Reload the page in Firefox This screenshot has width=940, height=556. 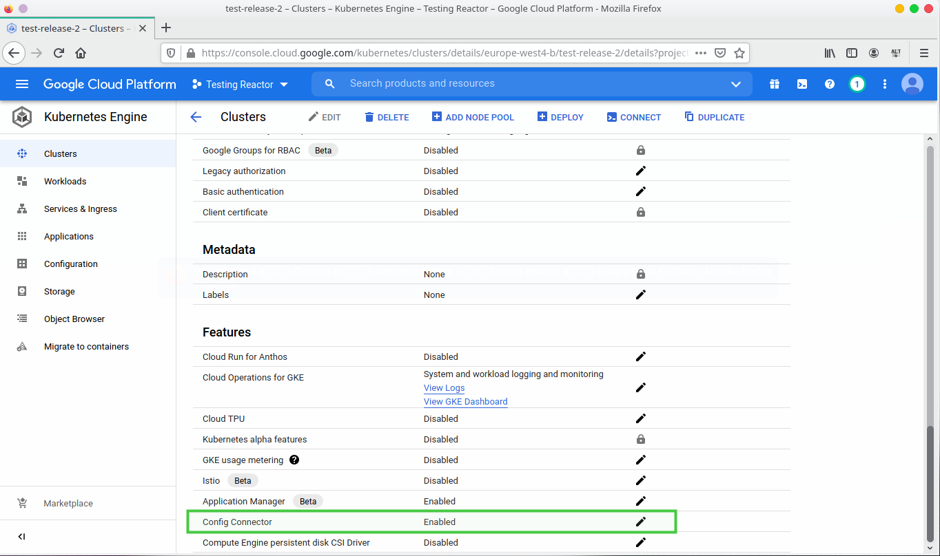coord(59,53)
